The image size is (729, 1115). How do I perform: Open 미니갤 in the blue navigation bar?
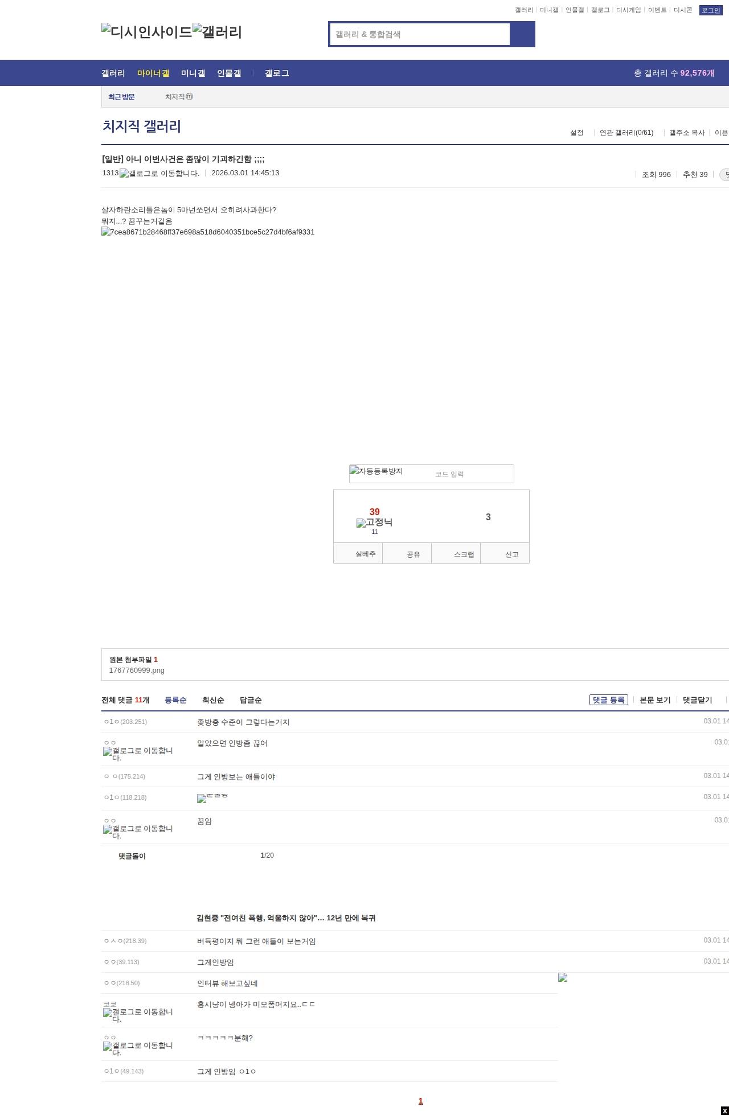pyautogui.click(x=193, y=73)
